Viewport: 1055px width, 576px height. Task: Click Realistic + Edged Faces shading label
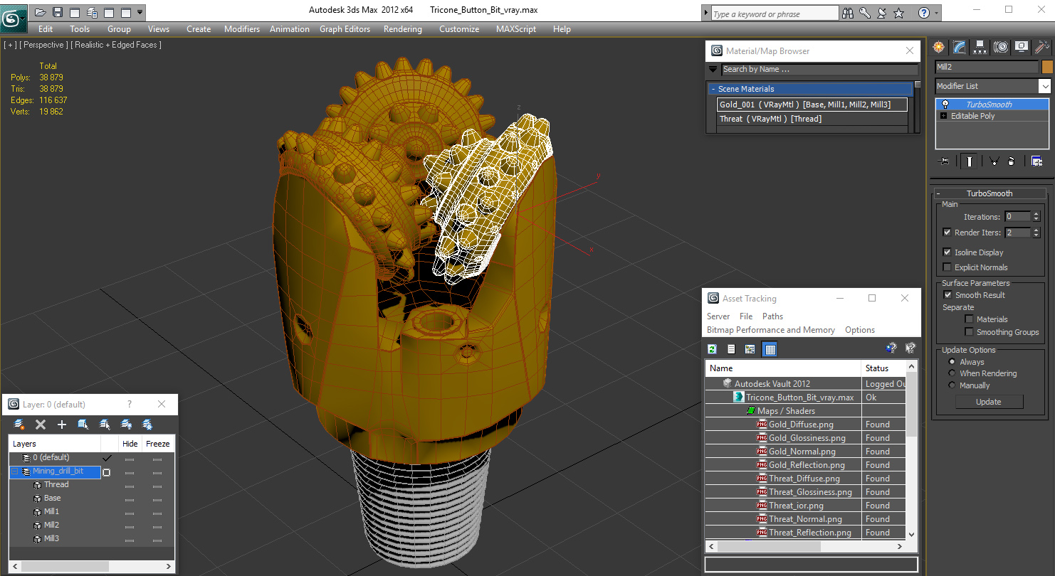pyautogui.click(x=116, y=45)
